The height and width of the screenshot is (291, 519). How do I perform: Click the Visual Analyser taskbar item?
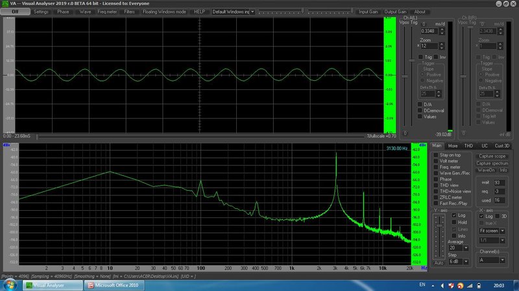53,285
